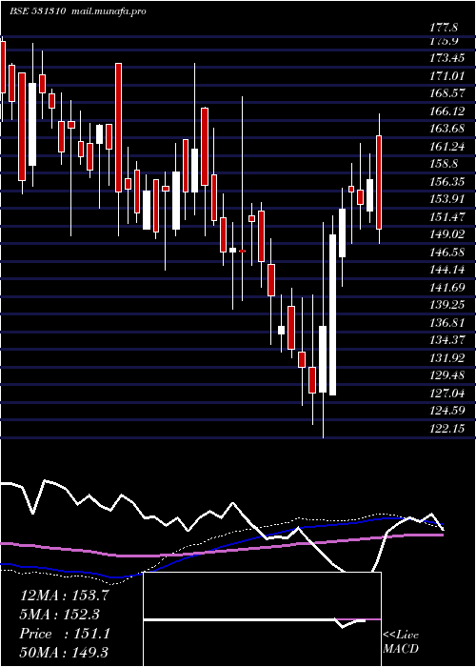Select the 173.45 price axis label
Screen dimensions: 476x667
447,57
